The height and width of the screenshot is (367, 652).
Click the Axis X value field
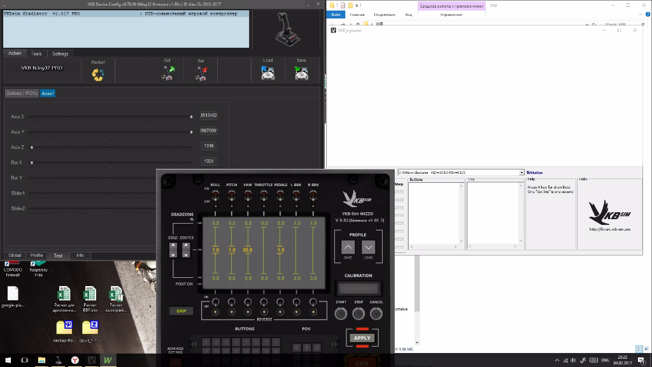click(209, 115)
